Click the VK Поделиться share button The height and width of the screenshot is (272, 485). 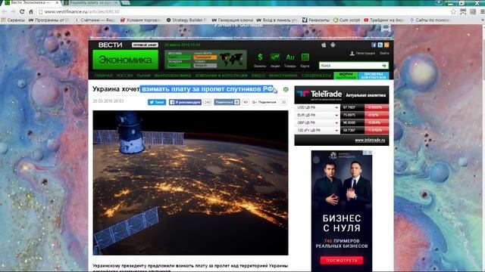coord(227,102)
